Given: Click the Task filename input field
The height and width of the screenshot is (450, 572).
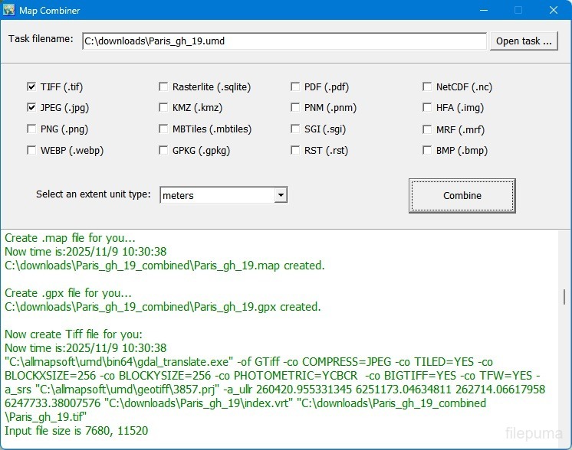Looking at the screenshot, I should pos(284,41).
